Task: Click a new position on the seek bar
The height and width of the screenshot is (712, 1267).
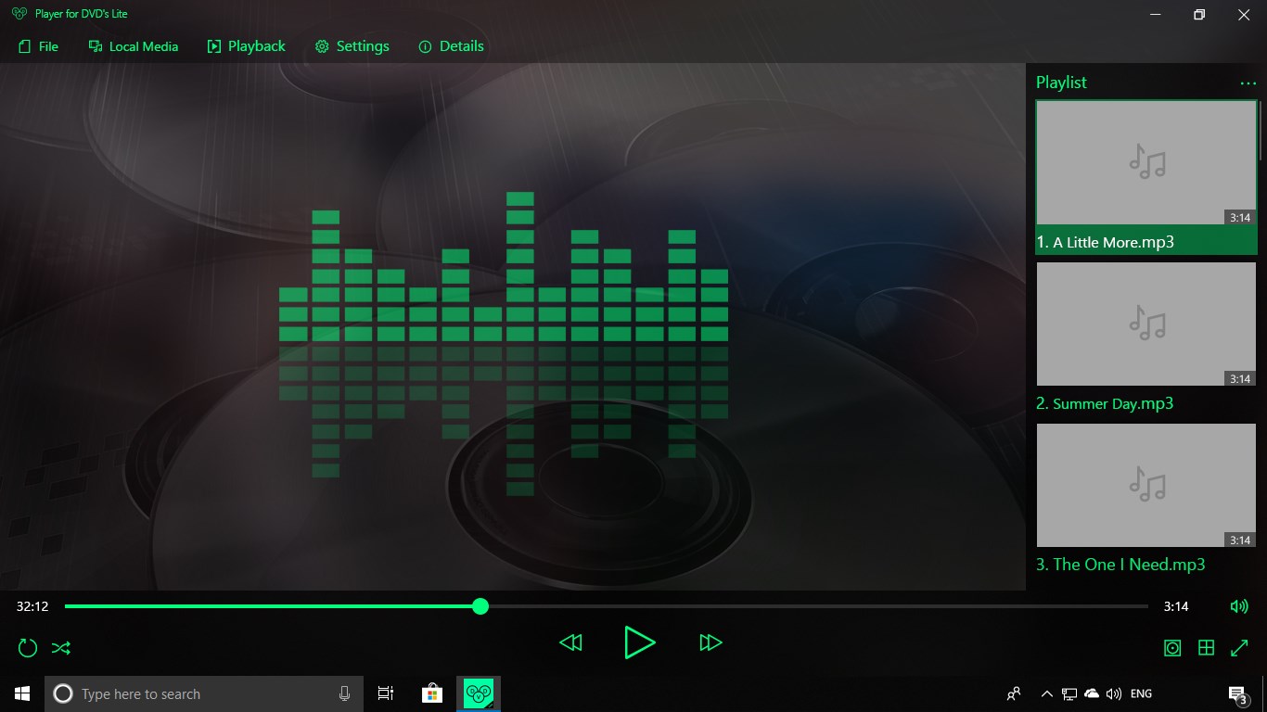Action: click(x=742, y=606)
